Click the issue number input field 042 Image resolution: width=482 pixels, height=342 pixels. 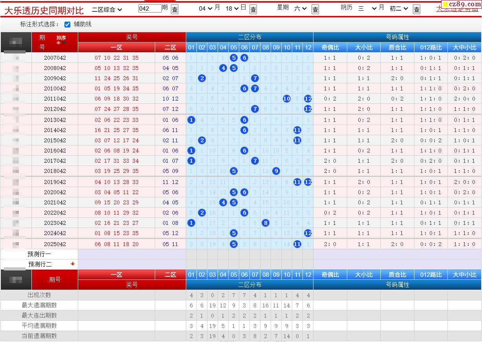[x=150, y=8]
